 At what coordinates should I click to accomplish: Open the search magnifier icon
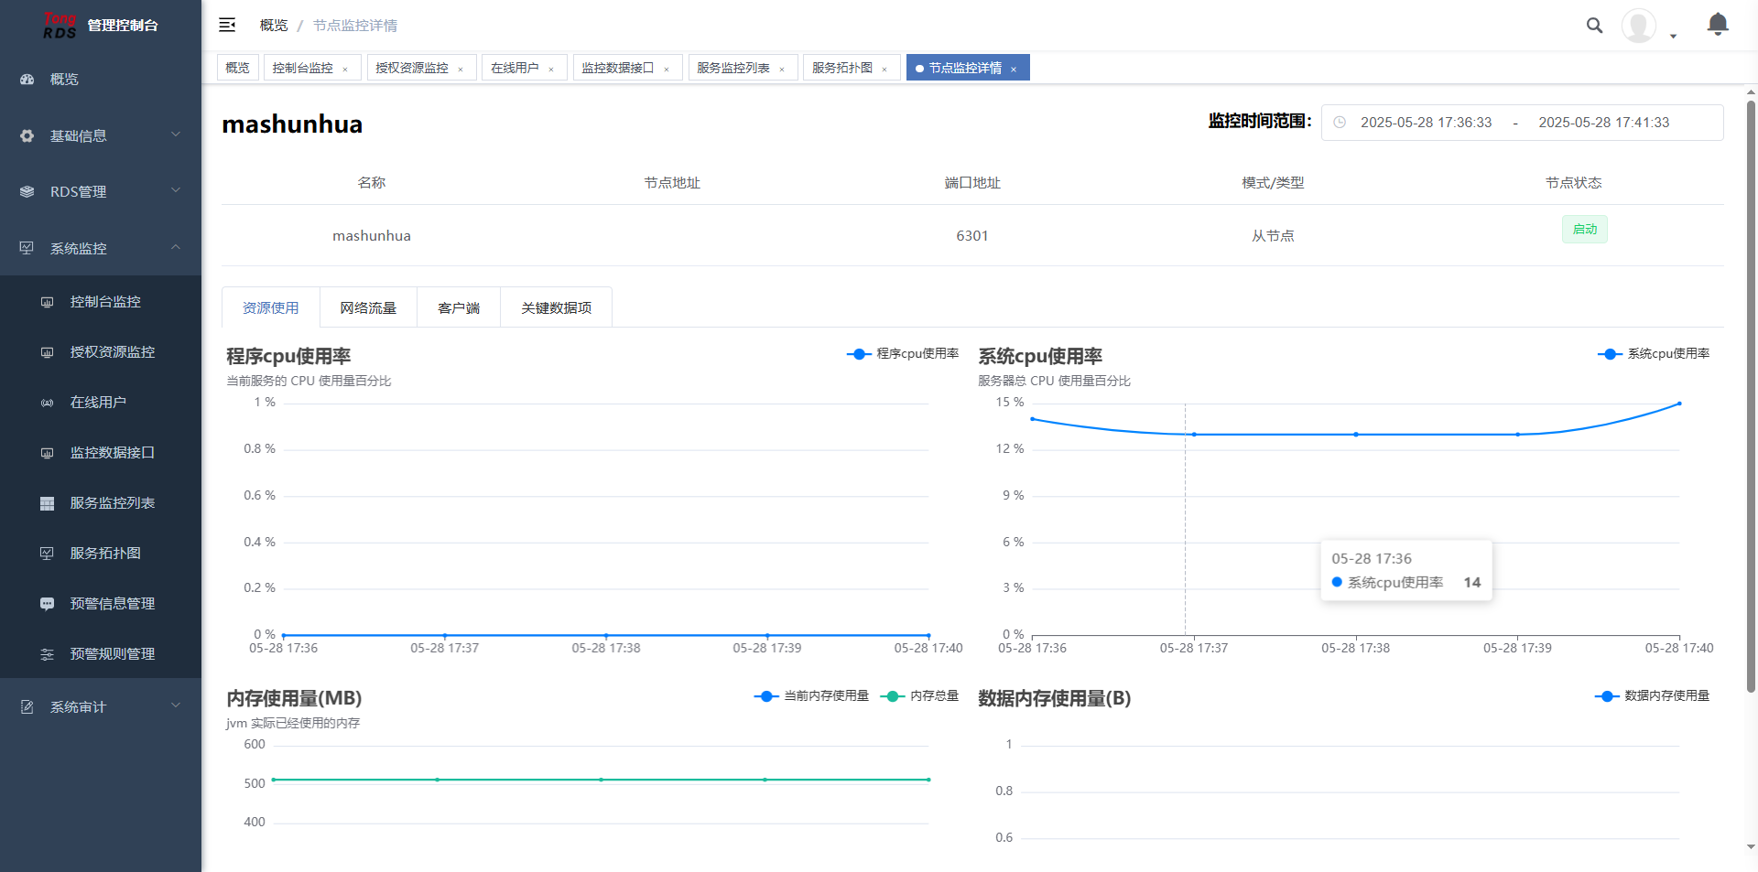point(1594,26)
